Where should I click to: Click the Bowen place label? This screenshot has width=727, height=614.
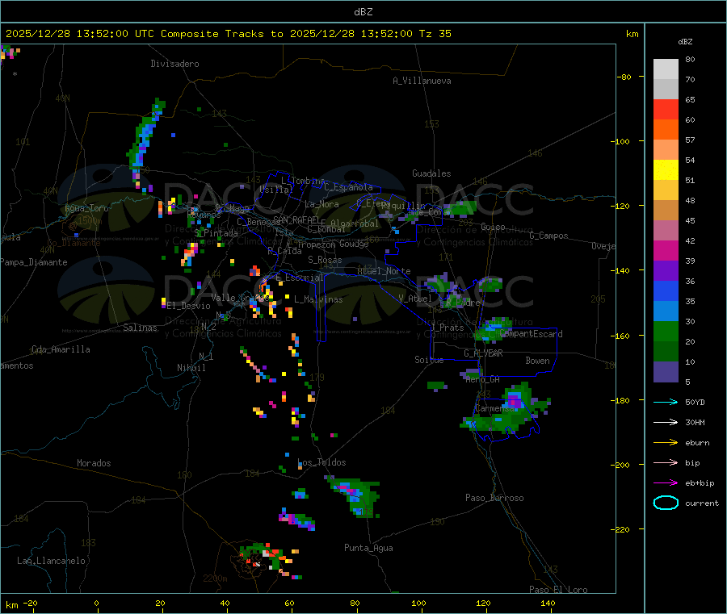pyautogui.click(x=537, y=361)
